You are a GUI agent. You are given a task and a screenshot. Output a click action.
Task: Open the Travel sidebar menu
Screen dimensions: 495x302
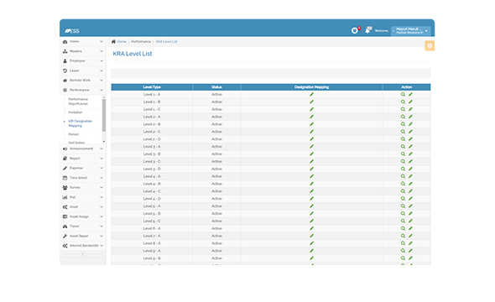tap(83, 226)
